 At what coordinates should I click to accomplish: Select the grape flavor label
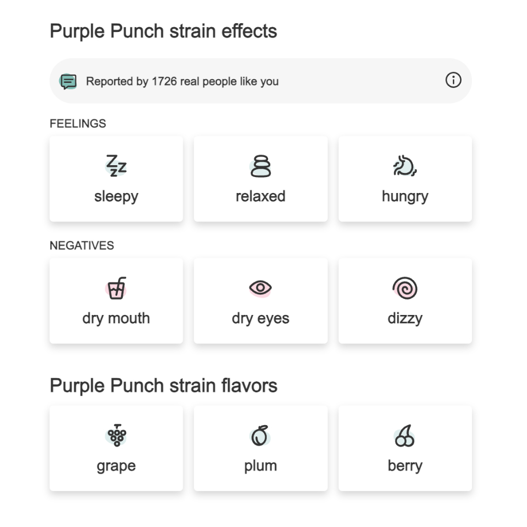[116, 466]
